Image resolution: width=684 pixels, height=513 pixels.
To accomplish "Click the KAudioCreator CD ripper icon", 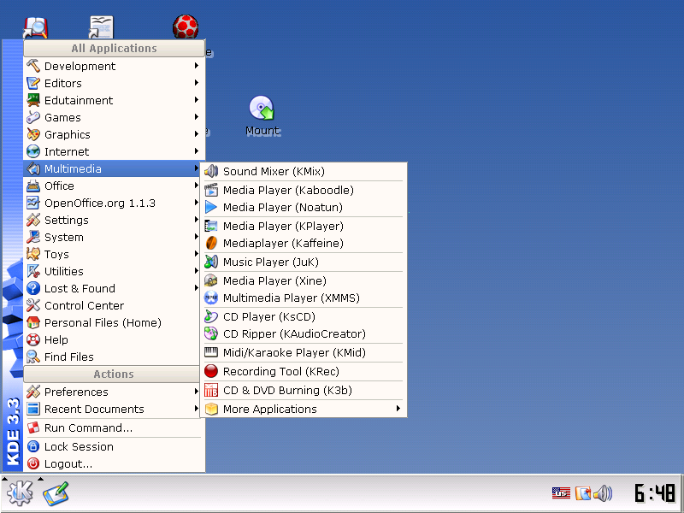I will [211, 333].
